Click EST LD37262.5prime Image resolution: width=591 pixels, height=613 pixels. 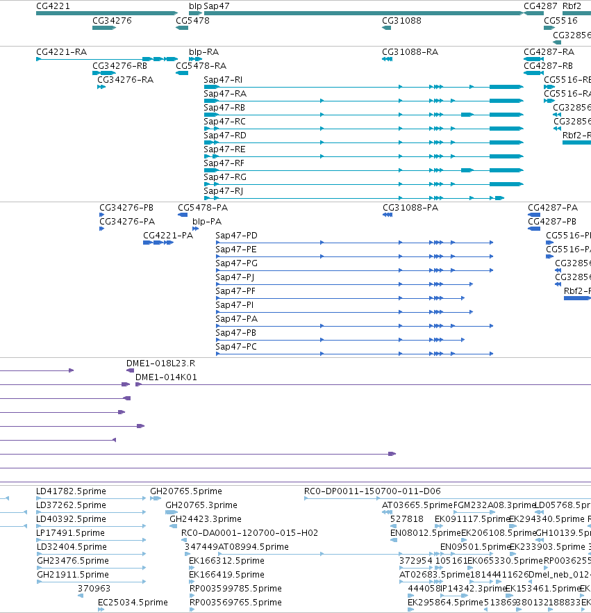click(x=71, y=505)
